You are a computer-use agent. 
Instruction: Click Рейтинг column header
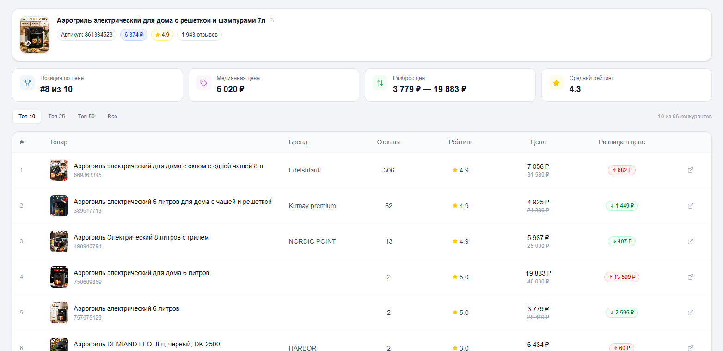point(460,142)
